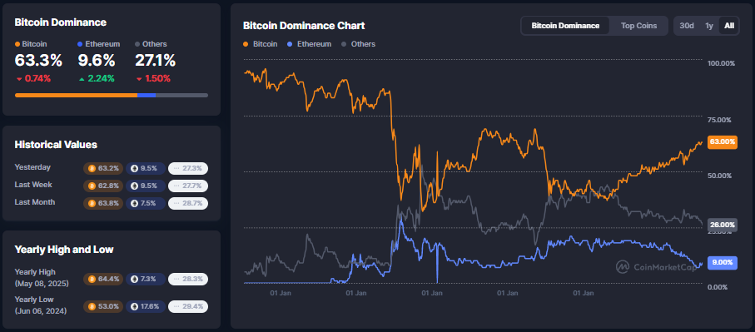Screen dimensions: 755x332
Task: Click the Yesterday Ethereum 9.5% badge
Action: coord(146,168)
